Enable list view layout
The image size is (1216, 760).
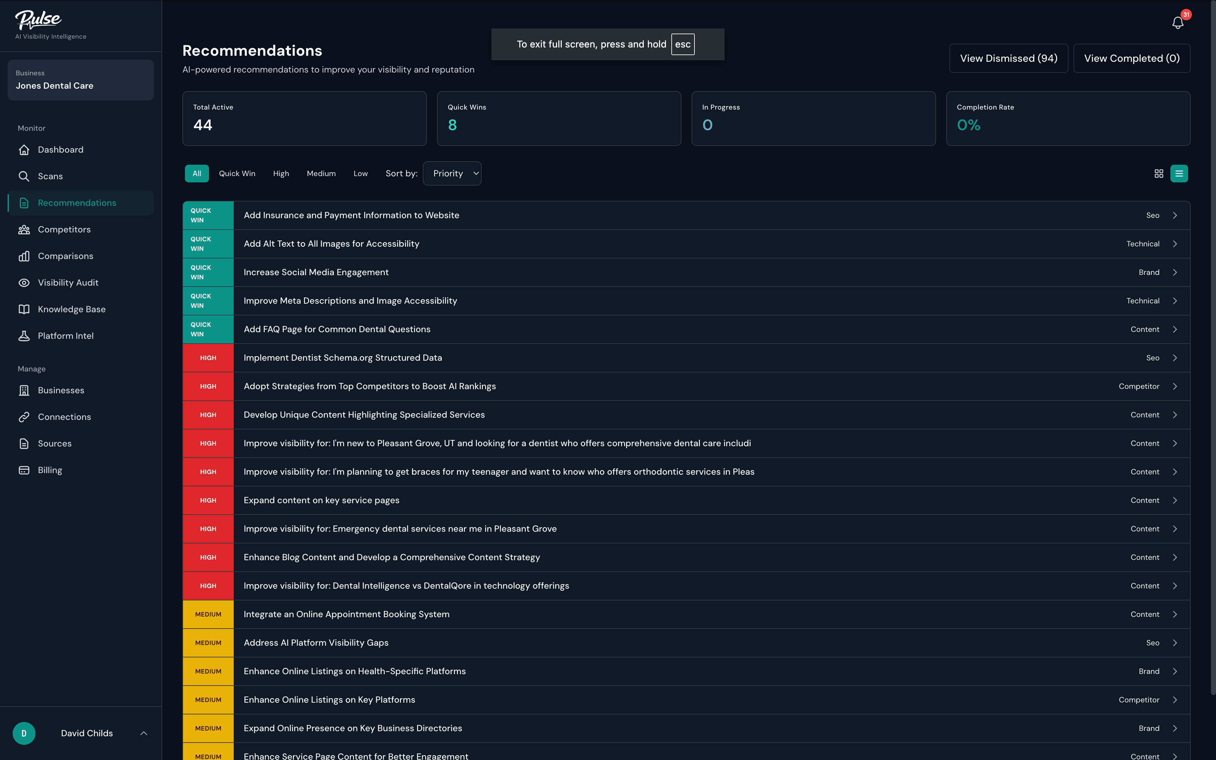(x=1179, y=173)
